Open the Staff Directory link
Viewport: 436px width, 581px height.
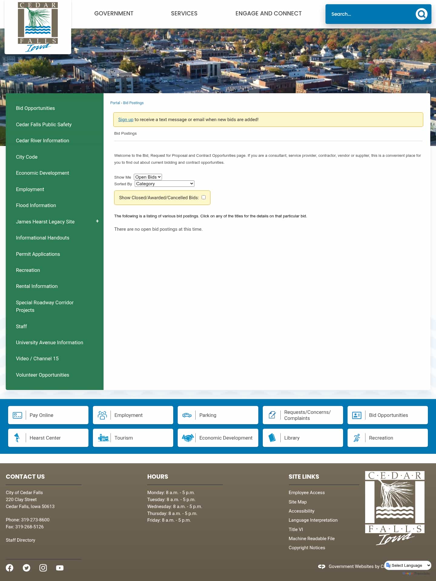click(20, 540)
